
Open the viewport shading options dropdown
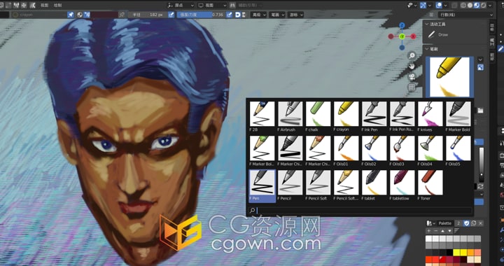(490, 6)
